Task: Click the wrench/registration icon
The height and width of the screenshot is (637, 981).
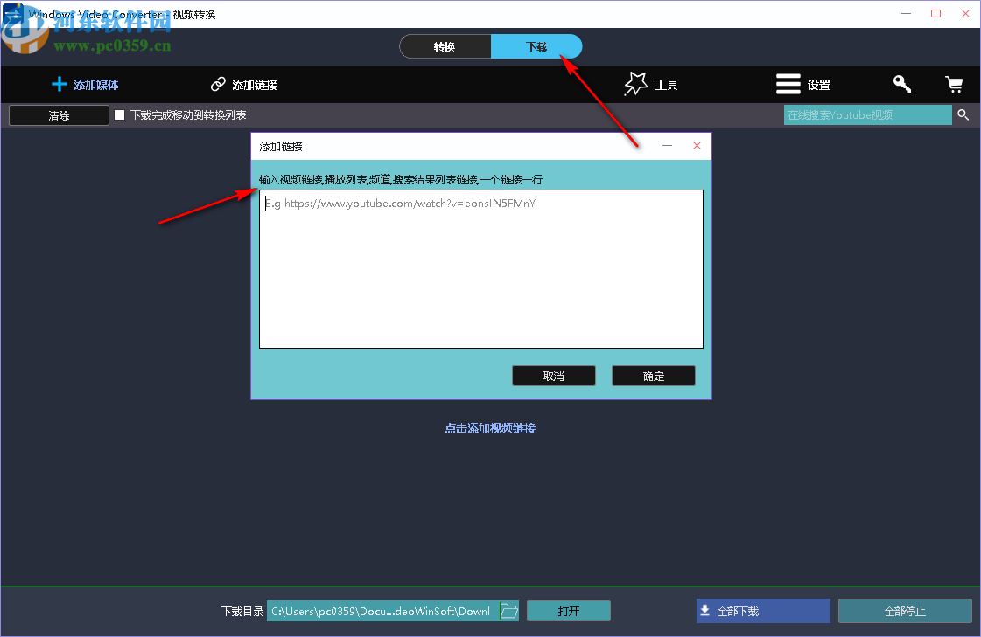Action: 901,84
